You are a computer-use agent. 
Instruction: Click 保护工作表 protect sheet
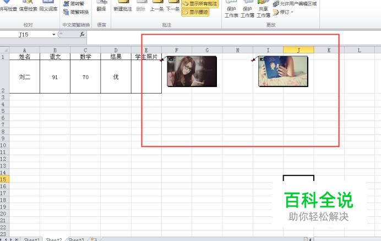[x=231, y=10]
